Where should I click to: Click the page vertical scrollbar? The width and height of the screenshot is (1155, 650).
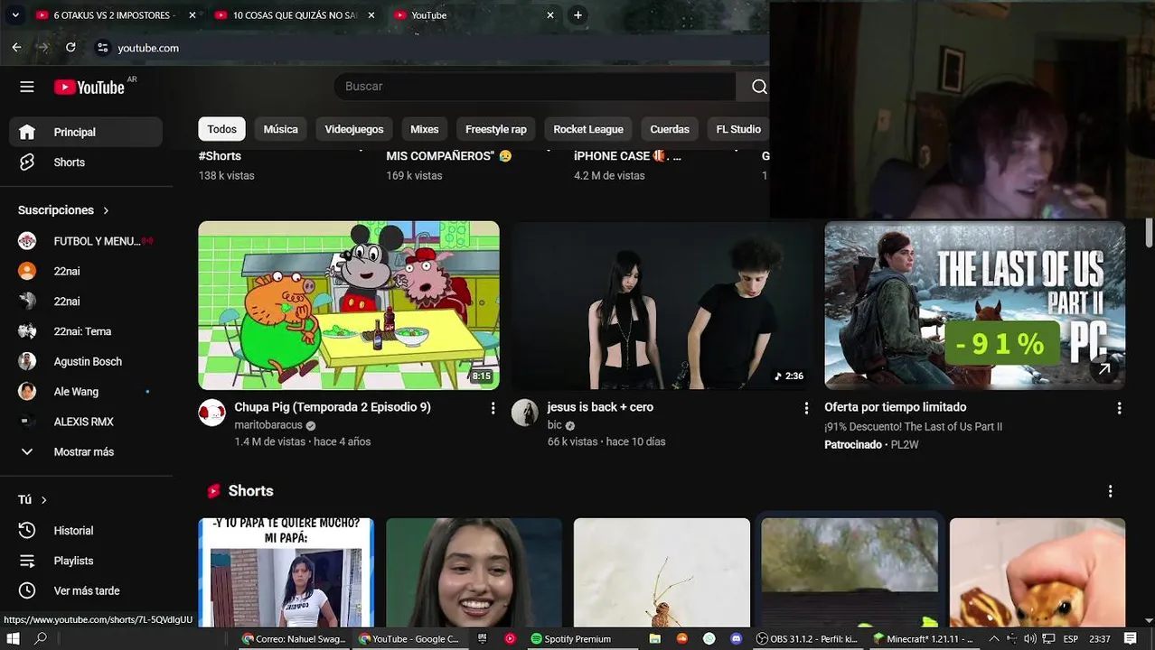(1149, 233)
